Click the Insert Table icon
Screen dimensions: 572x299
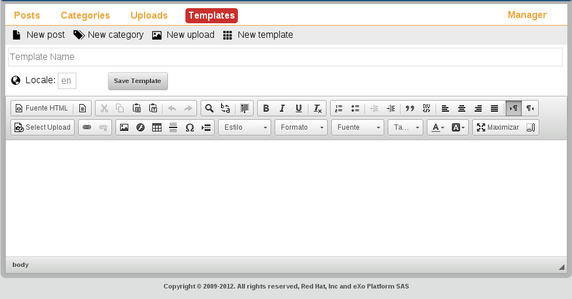(157, 127)
